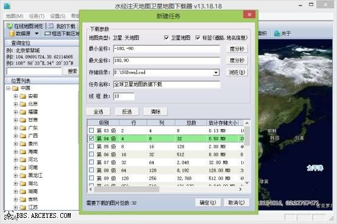Image resolution: width=337 pixels, height=224 pixels.
Task: Click the 海南 folder icon
Action: click(23, 152)
